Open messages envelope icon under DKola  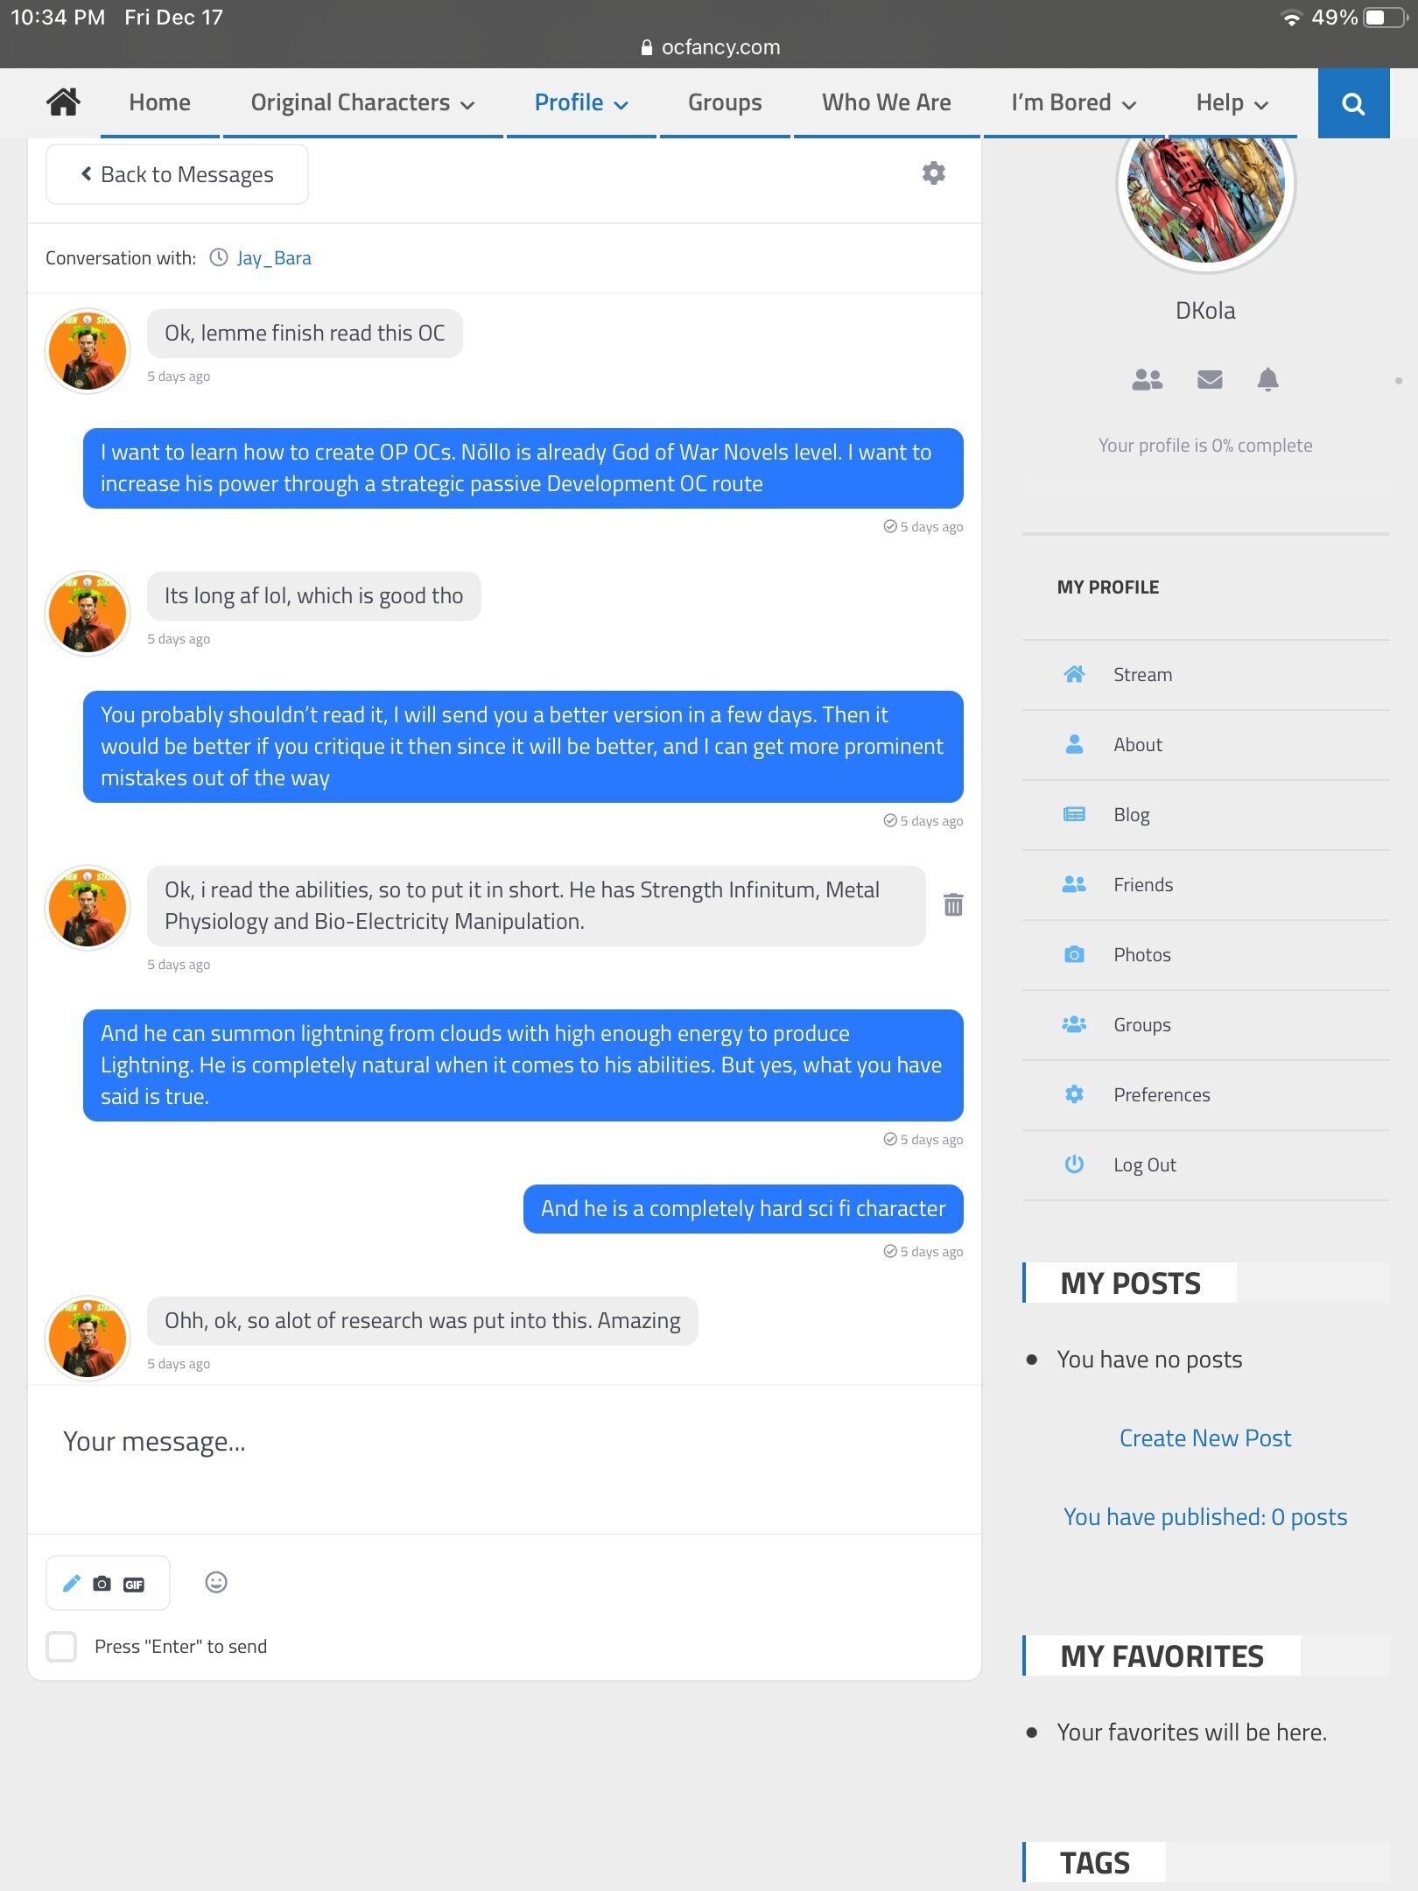[x=1210, y=379]
